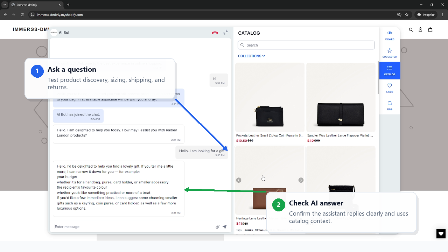The height and width of the screenshot is (252, 448).
Task: Switch to the Catalog side tab
Action: (390, 70)
